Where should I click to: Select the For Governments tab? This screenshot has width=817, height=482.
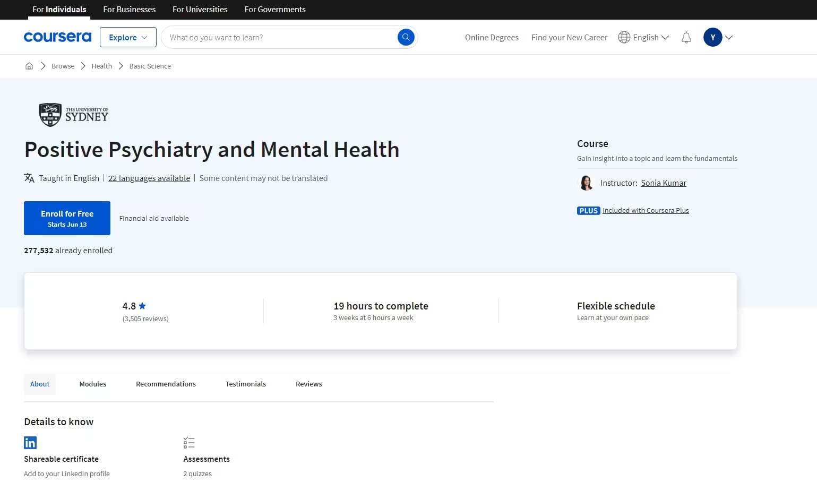(x=275, y=9)
